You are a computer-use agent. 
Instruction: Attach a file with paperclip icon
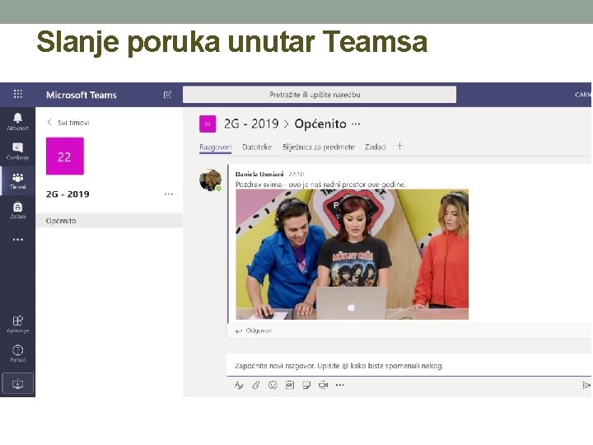(256, 385)
